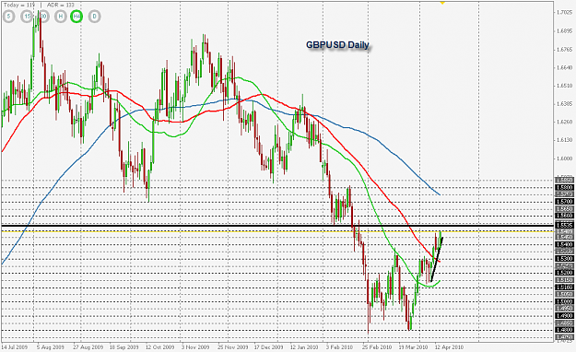Click the '18 Sep 2009' date label
Screen dimensions: 576x352
pos(124,347)
